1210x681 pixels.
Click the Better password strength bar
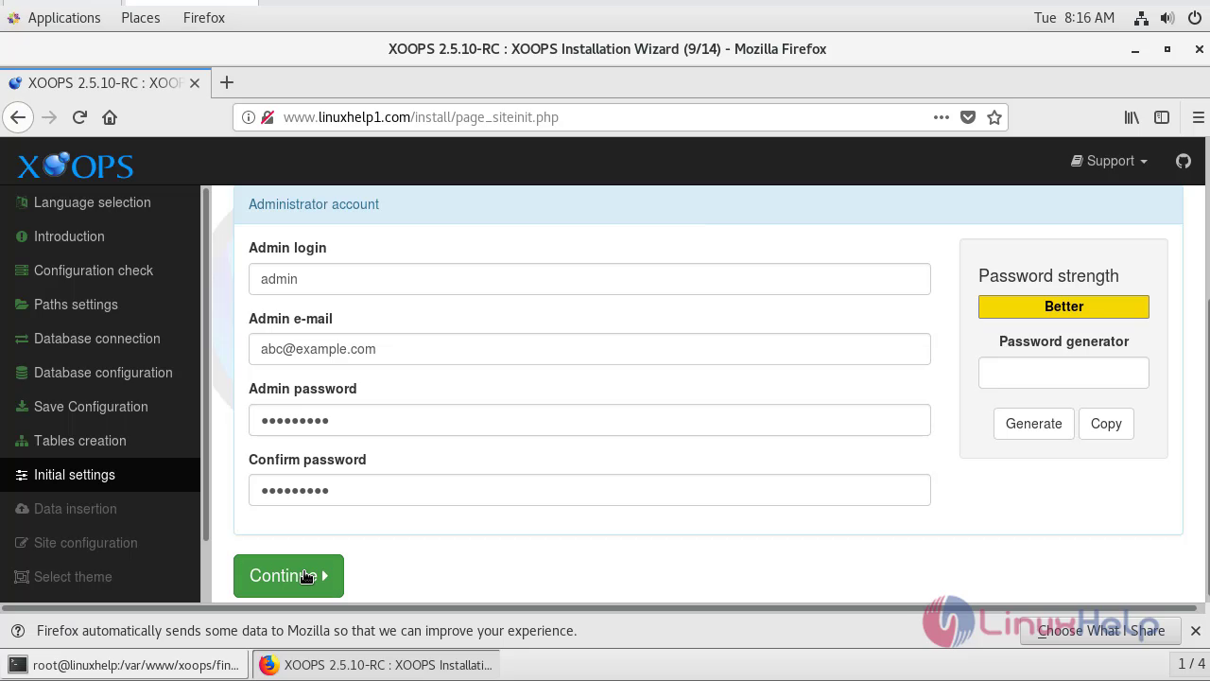coord(1063,306)
